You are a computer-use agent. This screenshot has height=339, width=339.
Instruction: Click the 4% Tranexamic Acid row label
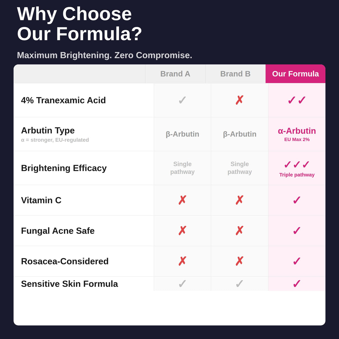(63, 100)
